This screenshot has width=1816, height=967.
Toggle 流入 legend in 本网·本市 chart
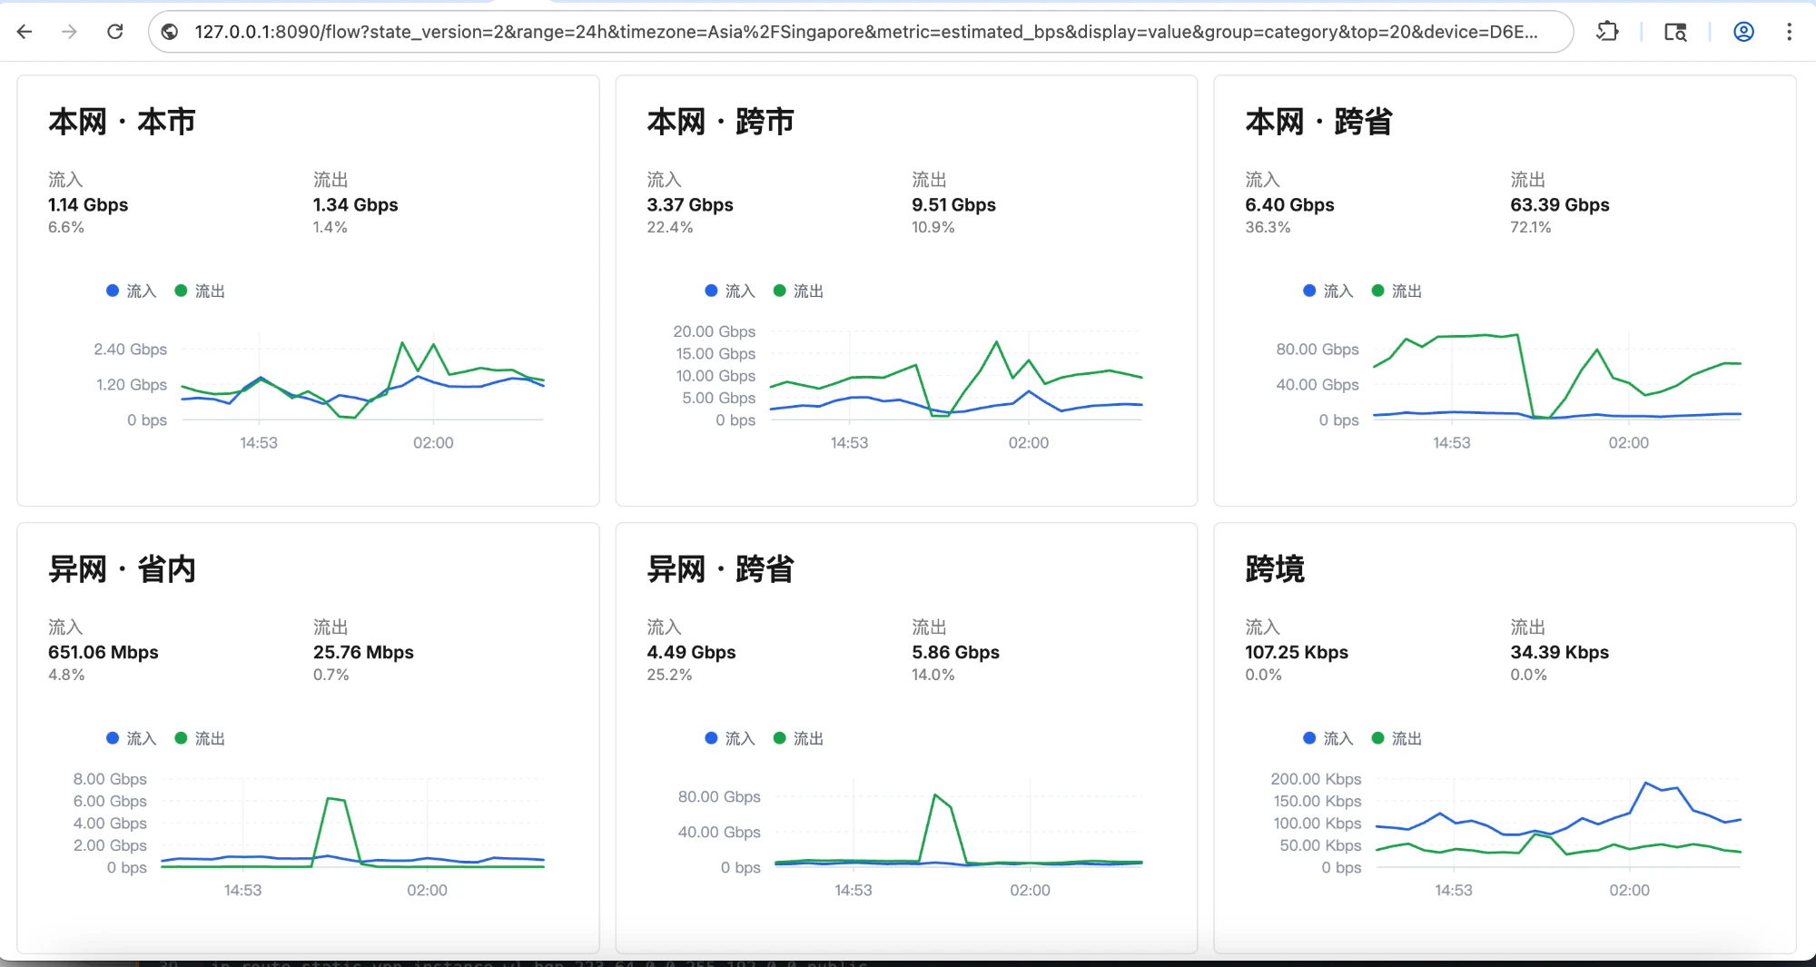132,291
